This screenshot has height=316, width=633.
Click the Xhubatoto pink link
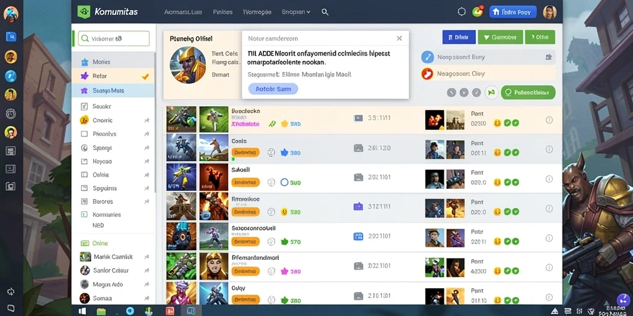coord(245,124)
